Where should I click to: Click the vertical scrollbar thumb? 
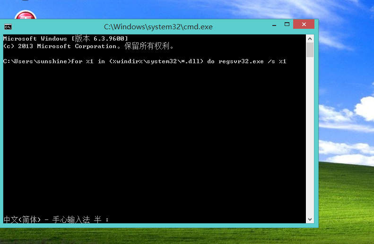tap(310, 50)
